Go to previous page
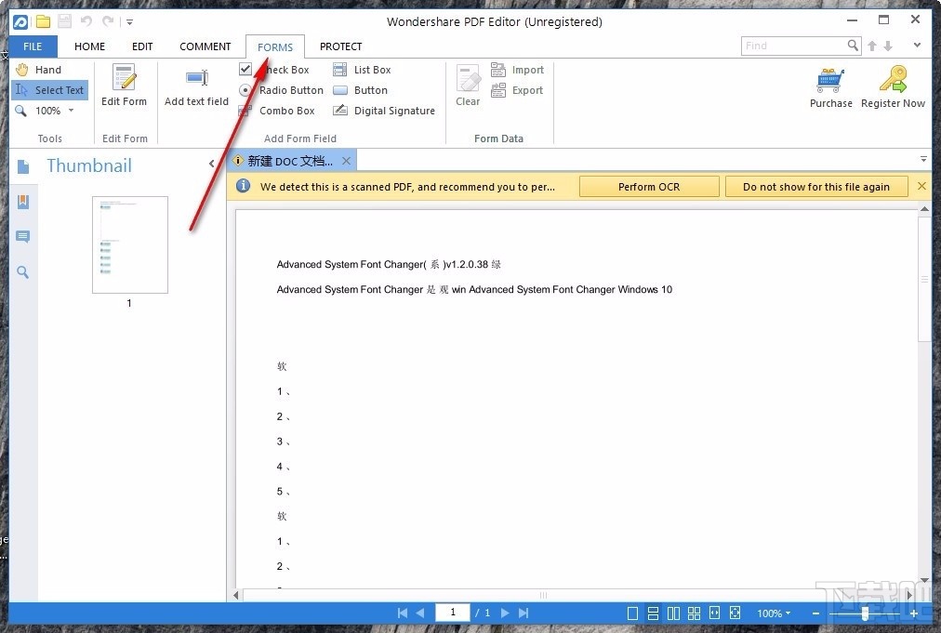 coord(420,613)
